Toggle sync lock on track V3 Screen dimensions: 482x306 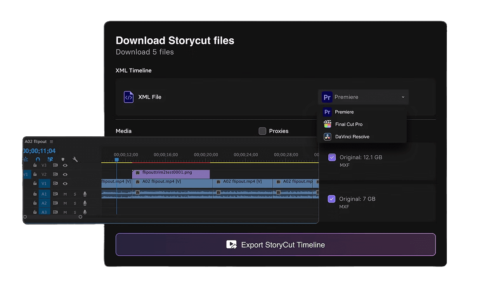(55, 165)
